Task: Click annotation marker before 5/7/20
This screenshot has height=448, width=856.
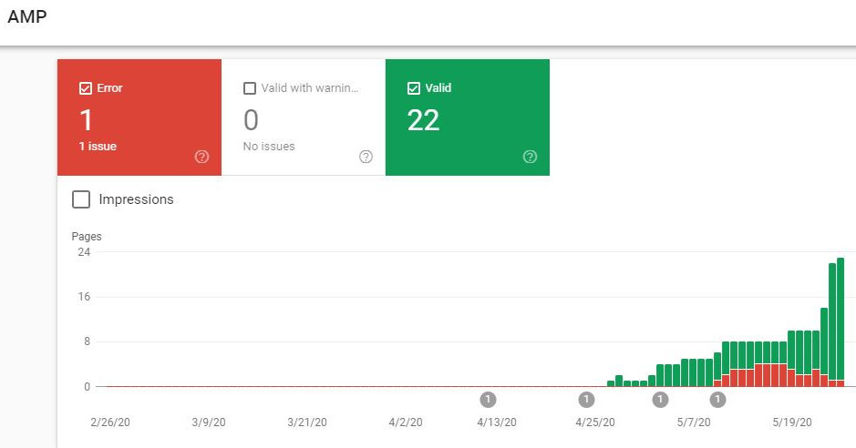Action: pyautogui.click(x=660, y=400)
